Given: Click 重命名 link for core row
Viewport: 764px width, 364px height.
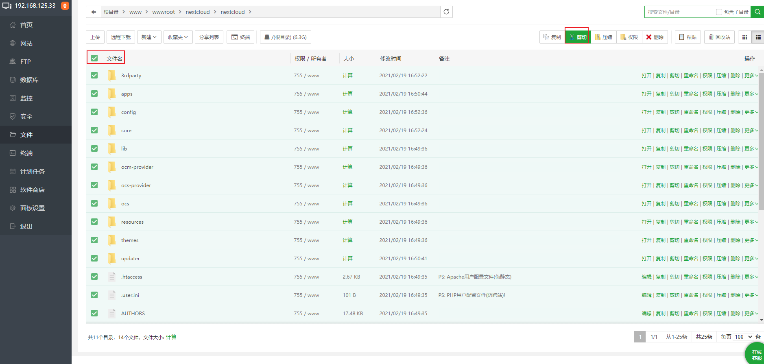Looking at the screenshot, I should (691, 130).
